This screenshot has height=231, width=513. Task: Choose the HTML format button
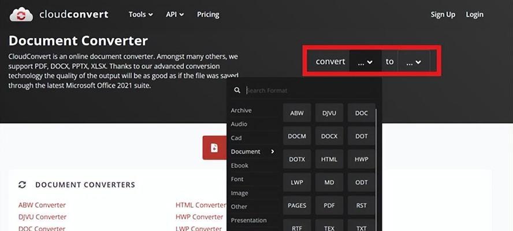click(x=329, y=159)
